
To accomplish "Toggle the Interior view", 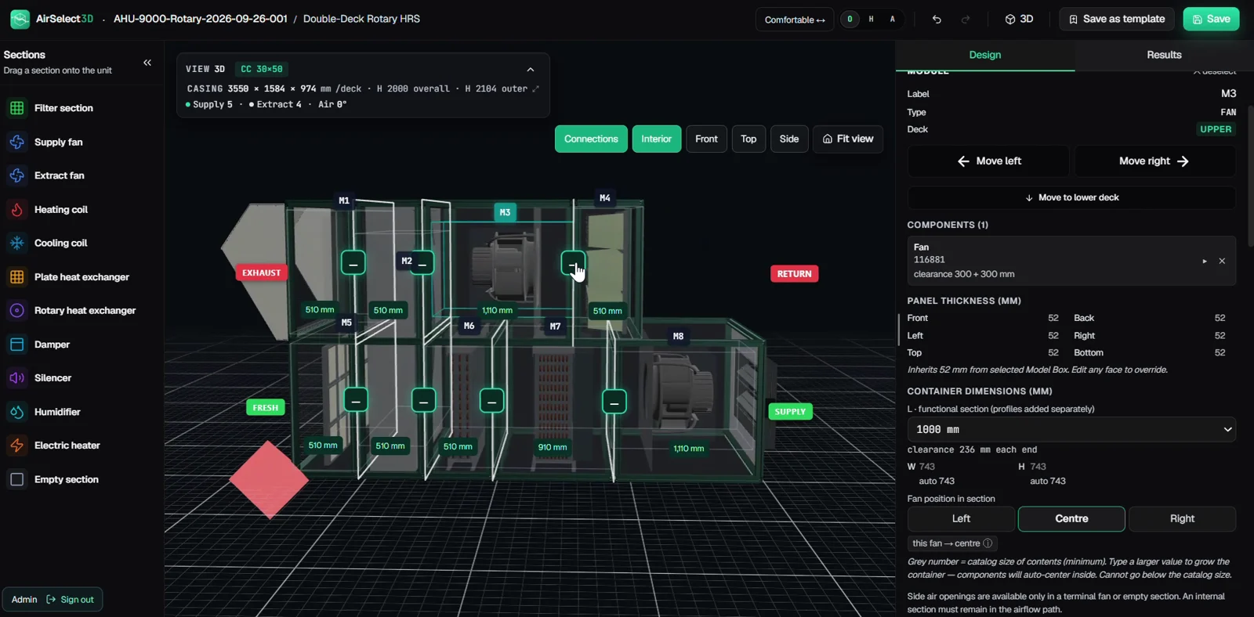I will [x=657, y=139].
